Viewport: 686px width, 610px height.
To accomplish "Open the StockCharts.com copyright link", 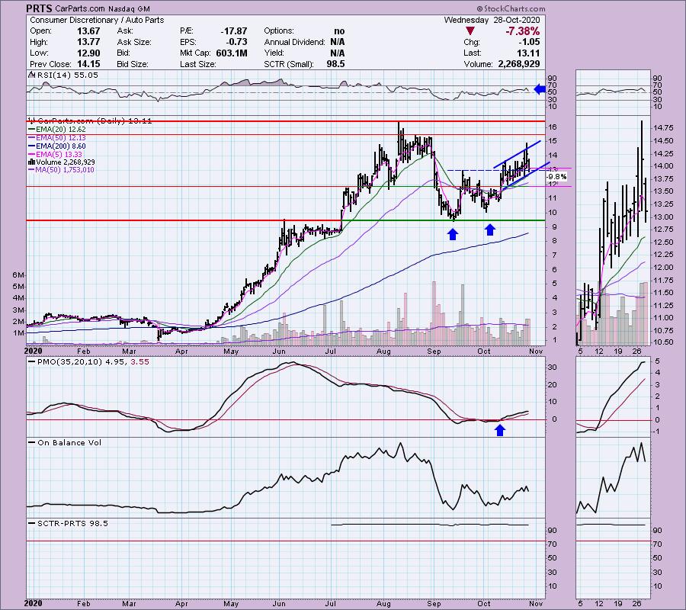I will [x=511, y=8].
